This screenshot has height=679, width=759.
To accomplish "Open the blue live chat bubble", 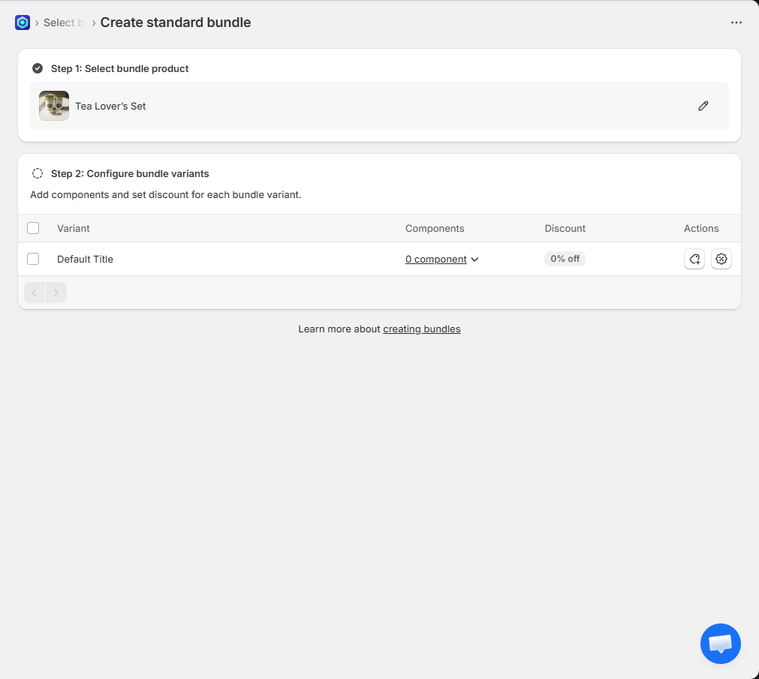I will [x=720, y=644].
